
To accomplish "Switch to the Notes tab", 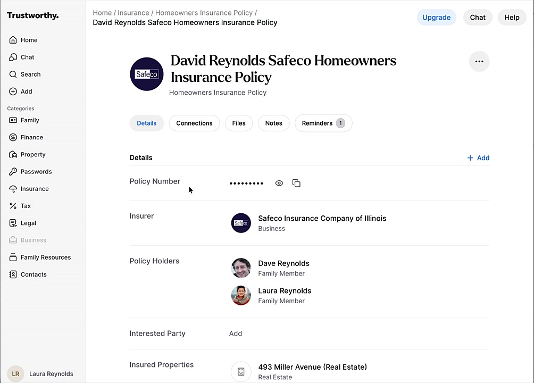I will click(274, 123).
